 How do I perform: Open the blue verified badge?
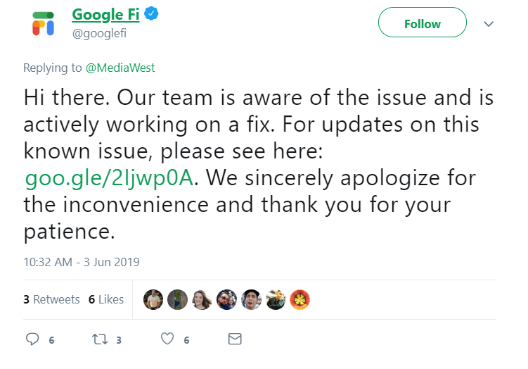(x=151, y=14)
